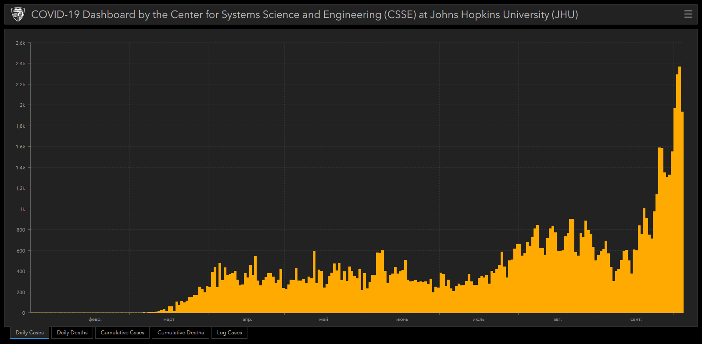Click the 1,6k y-axis label

[x=21, y=147]
